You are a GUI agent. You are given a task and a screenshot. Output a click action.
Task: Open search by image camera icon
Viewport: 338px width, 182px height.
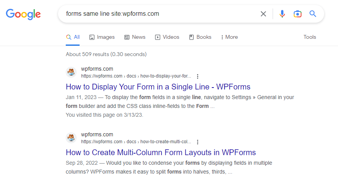click(298, 14)
